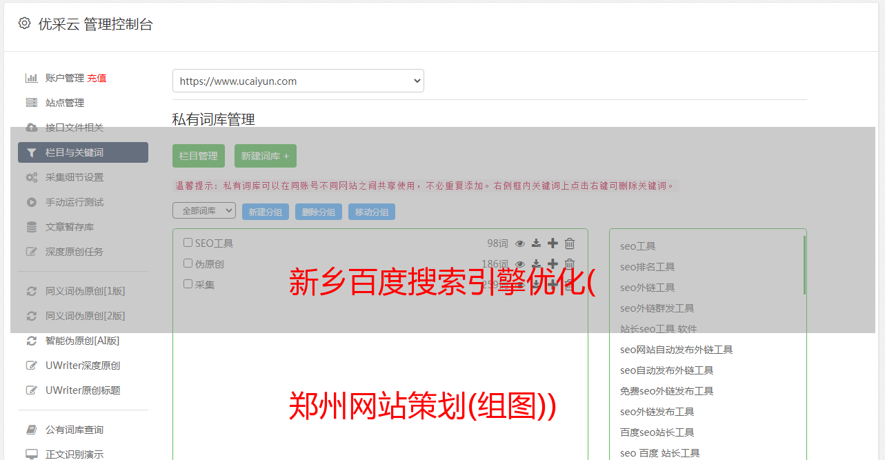Click the bar chart icon next to 账户管理

32,78
